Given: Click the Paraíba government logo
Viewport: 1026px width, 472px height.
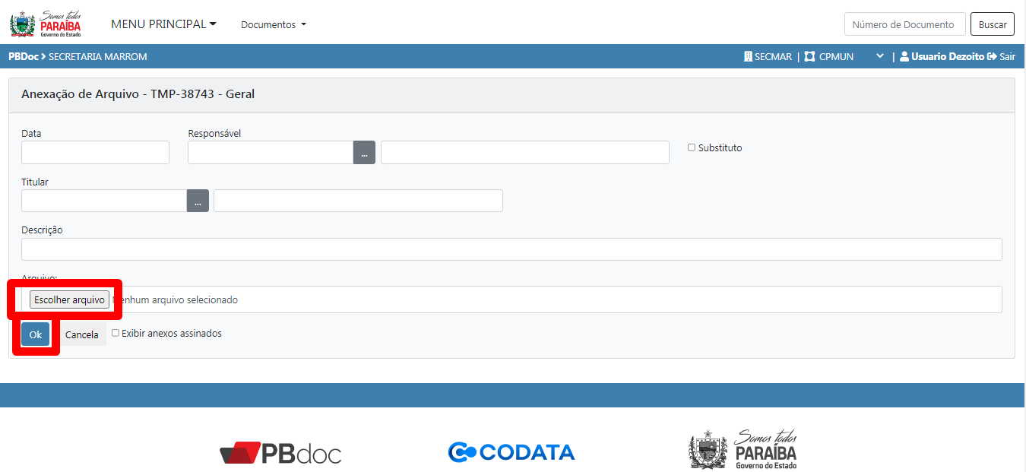Looking at the screenshot, I should coord(46,24).
